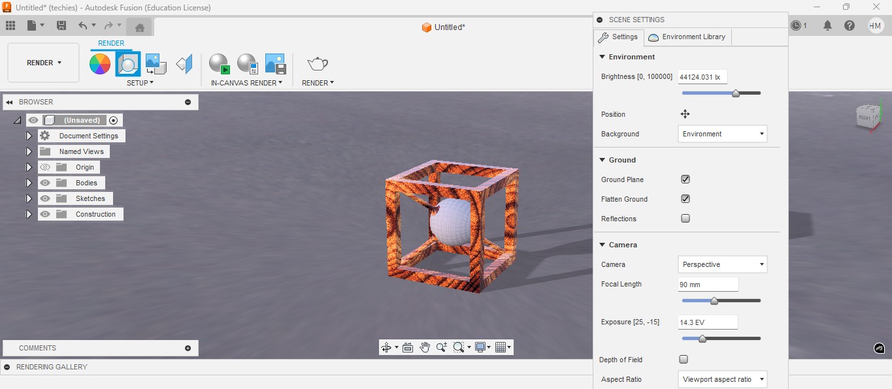Click the Brightness slider handle

click(736, 93)
